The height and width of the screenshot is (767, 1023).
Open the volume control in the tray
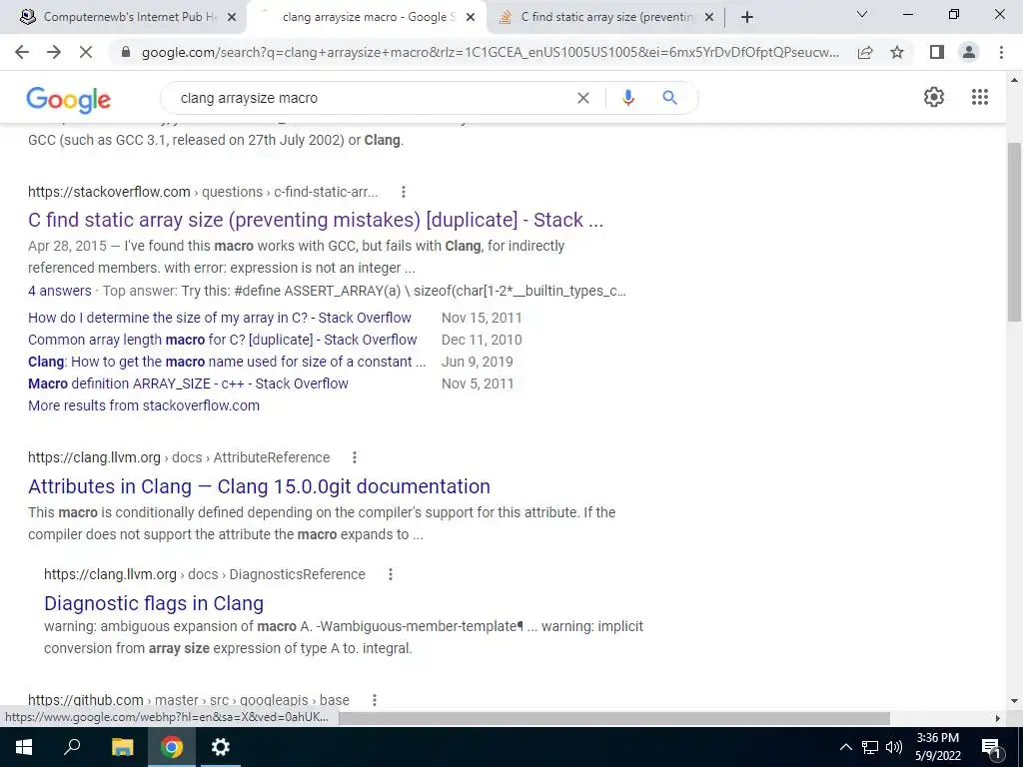coord(894,747)
